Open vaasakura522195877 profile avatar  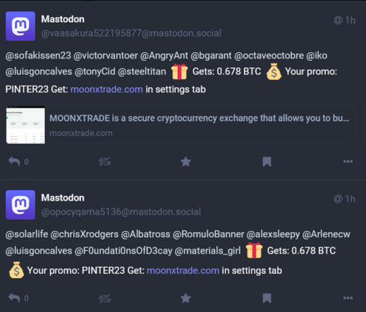point(20,26)
